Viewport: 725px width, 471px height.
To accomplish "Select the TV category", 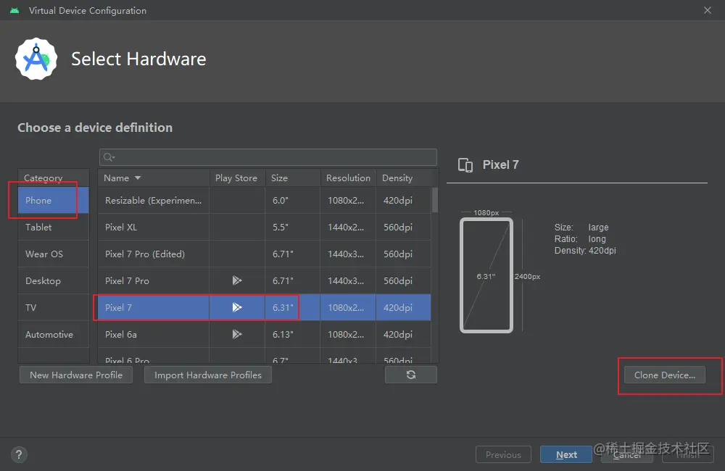I will click(53, 307).
